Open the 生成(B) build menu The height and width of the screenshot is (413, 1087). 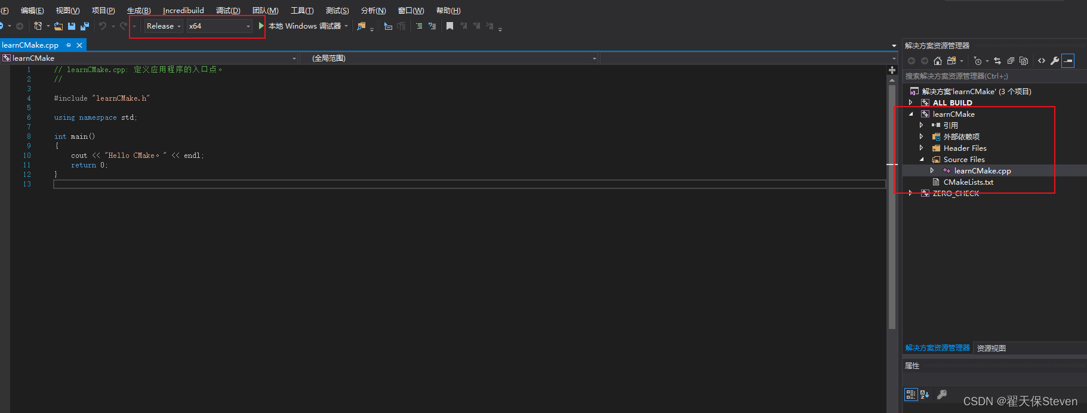139,11
